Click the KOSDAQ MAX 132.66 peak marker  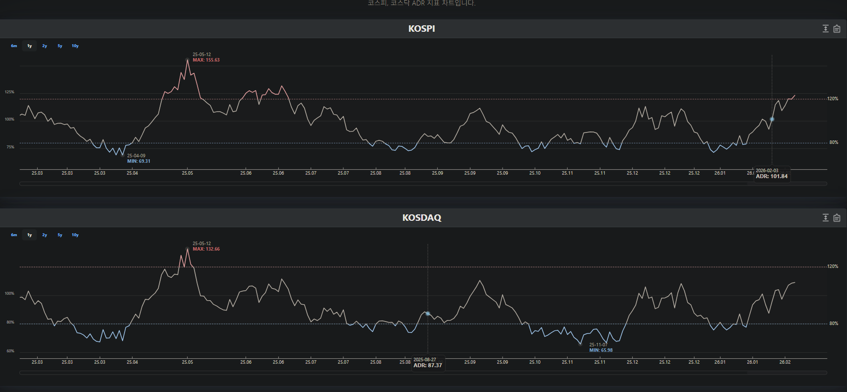pyautogui.click(x=188, y=249)
